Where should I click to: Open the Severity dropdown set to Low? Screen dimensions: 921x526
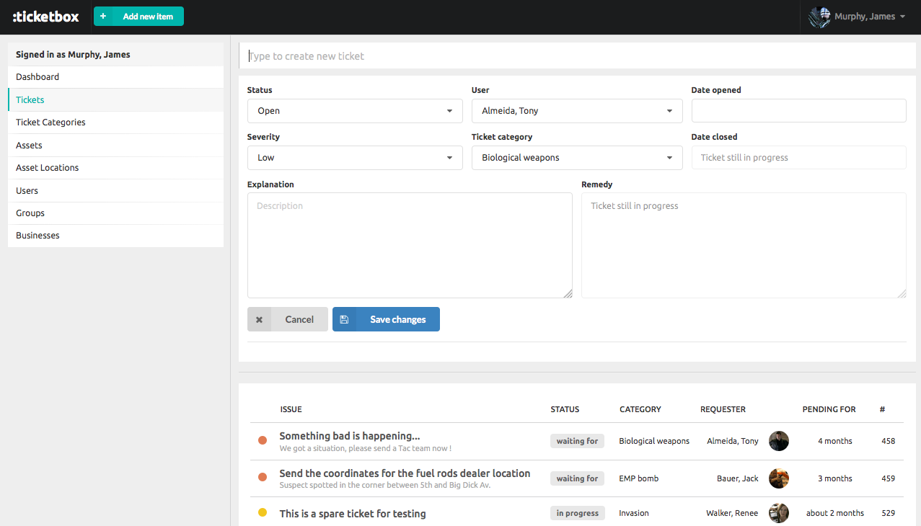coord(355,158)
